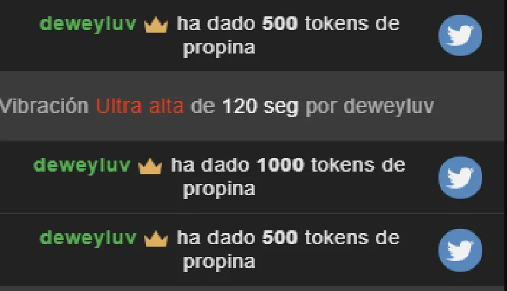Click gray deweyluv name in the vibration notice

[388, 107]
